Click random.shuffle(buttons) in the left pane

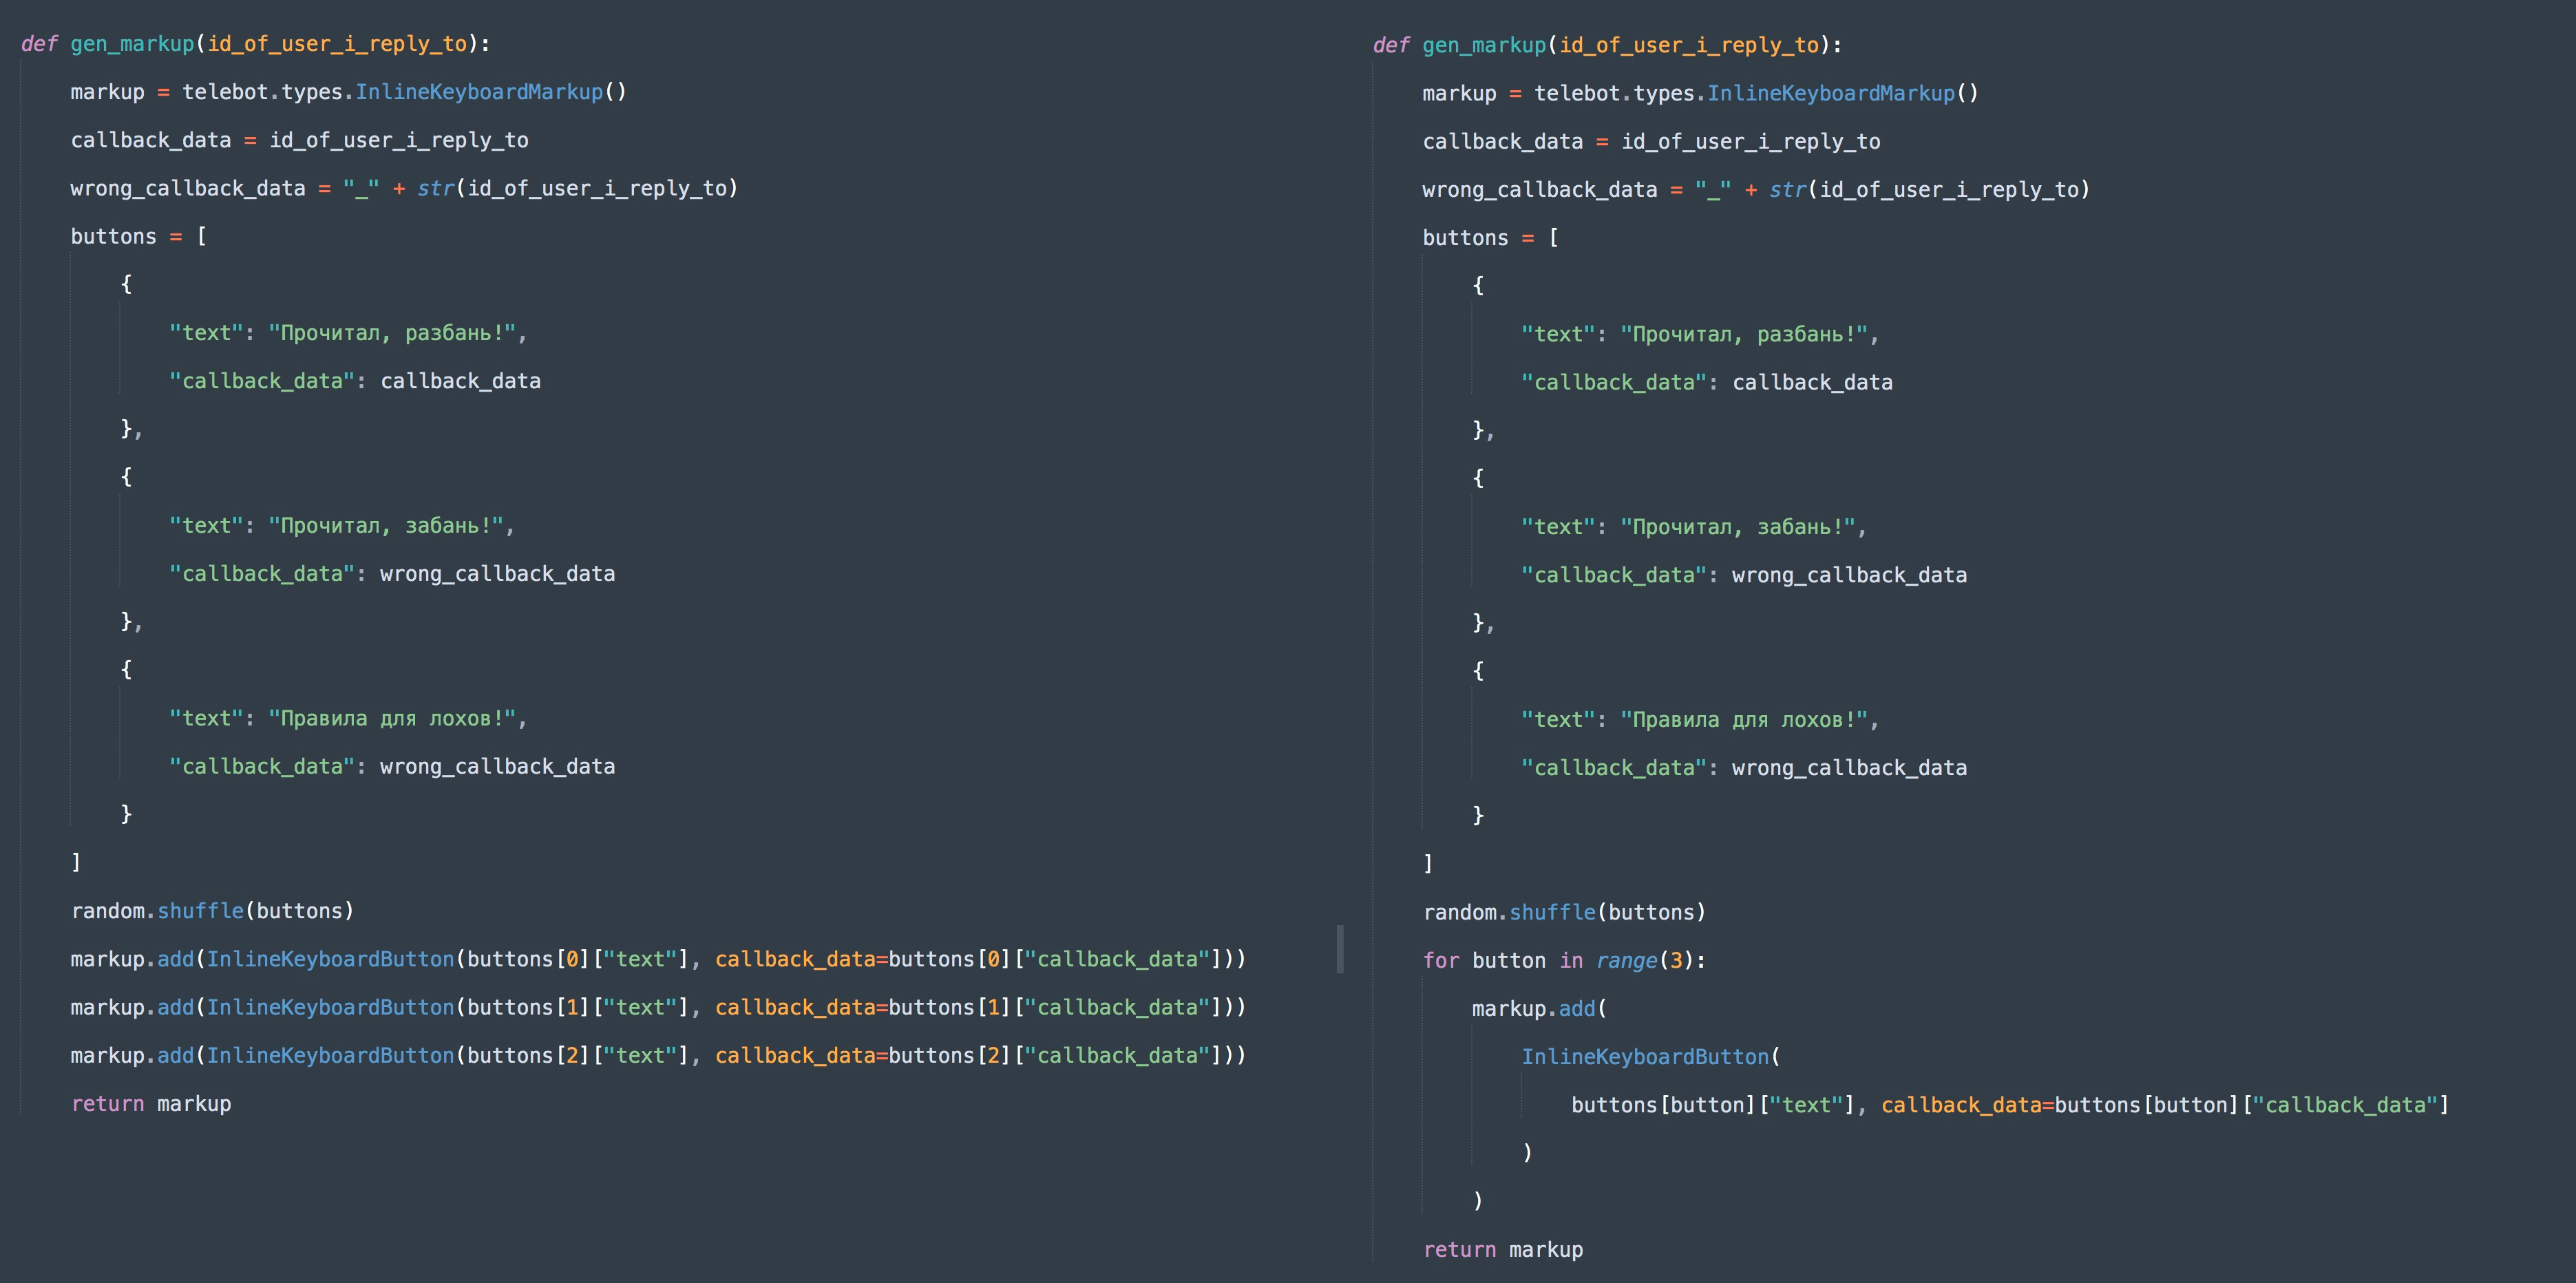213,911
